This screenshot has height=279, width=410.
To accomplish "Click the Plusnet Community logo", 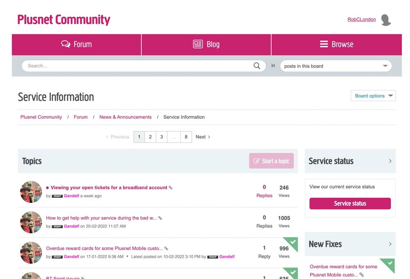I will (64, 20).
